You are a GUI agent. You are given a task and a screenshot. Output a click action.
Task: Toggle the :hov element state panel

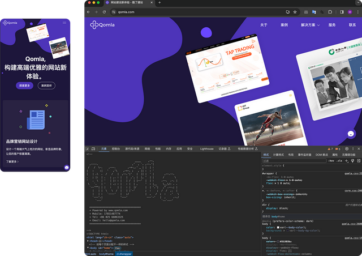click(x=331, y=161)
